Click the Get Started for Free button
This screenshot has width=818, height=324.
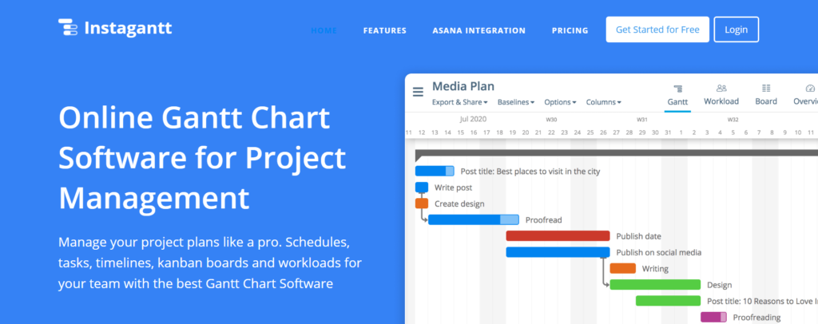[x=657, y=30]
